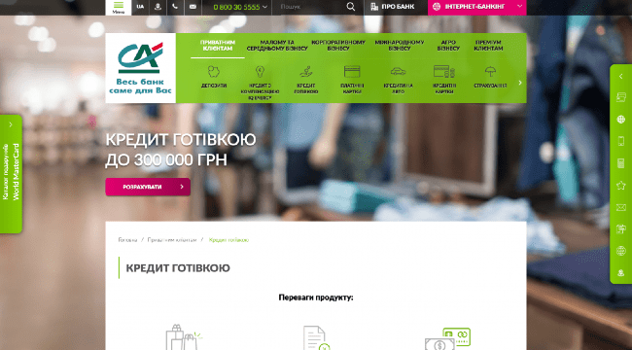Click the calculator icon in right sidebar

(620, 163)
